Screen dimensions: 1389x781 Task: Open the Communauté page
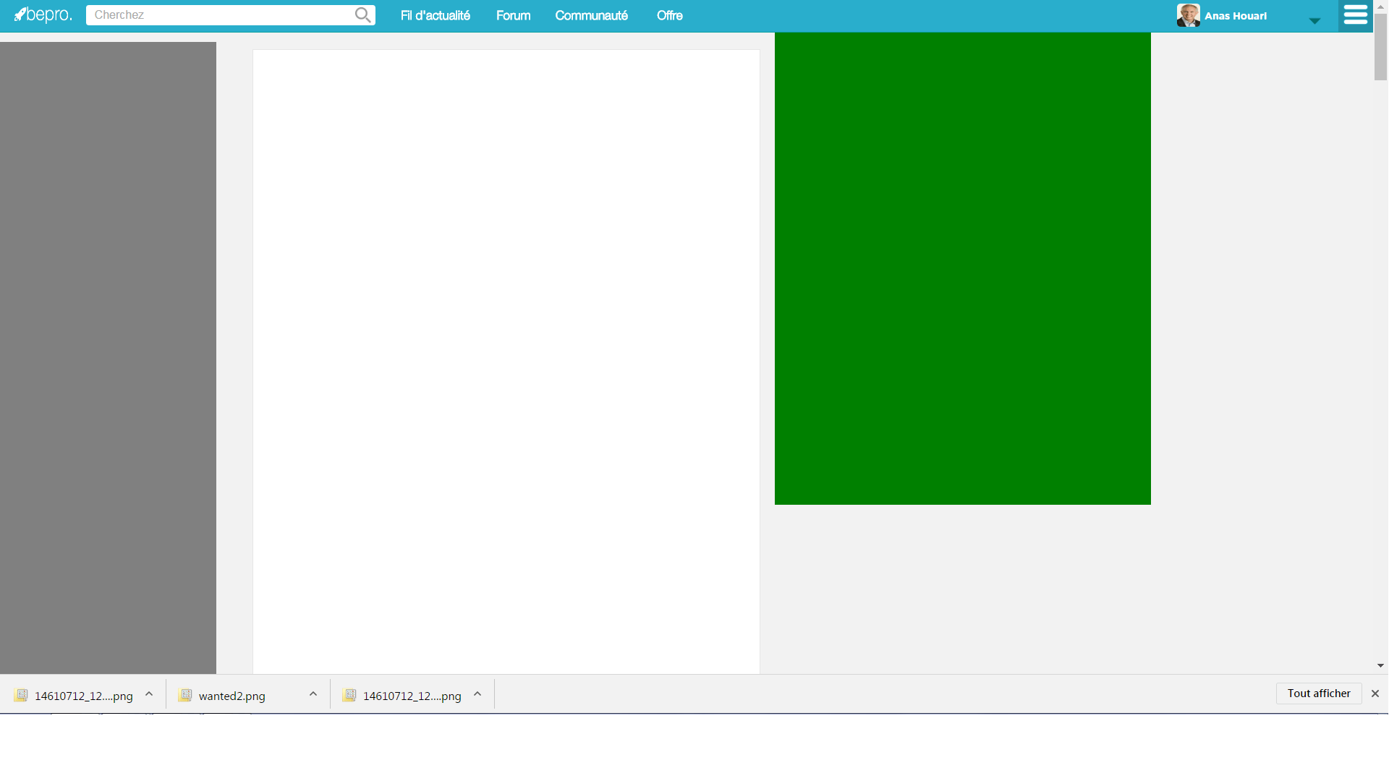pos(591,14)
